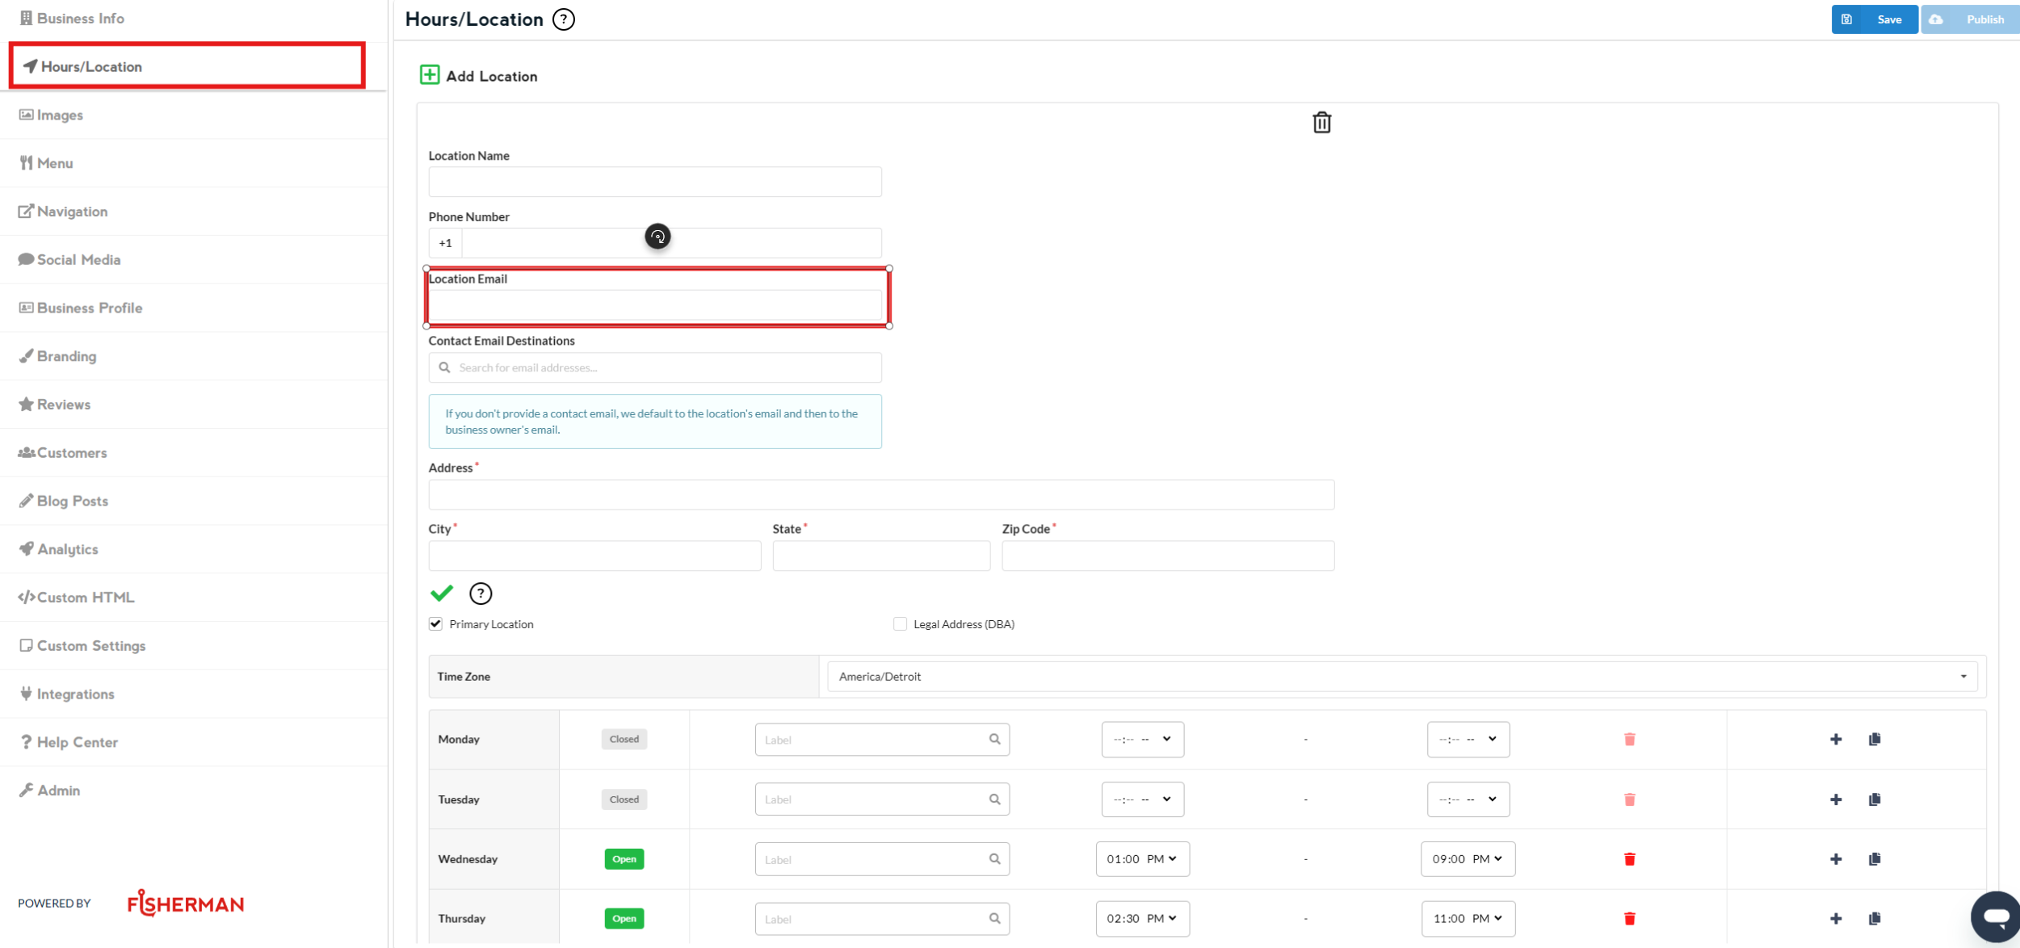Delete this location with the trash can icon

coord(1321,123)
